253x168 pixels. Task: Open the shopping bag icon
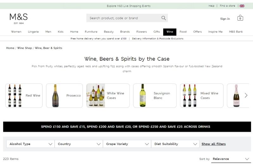pos(240,18)
